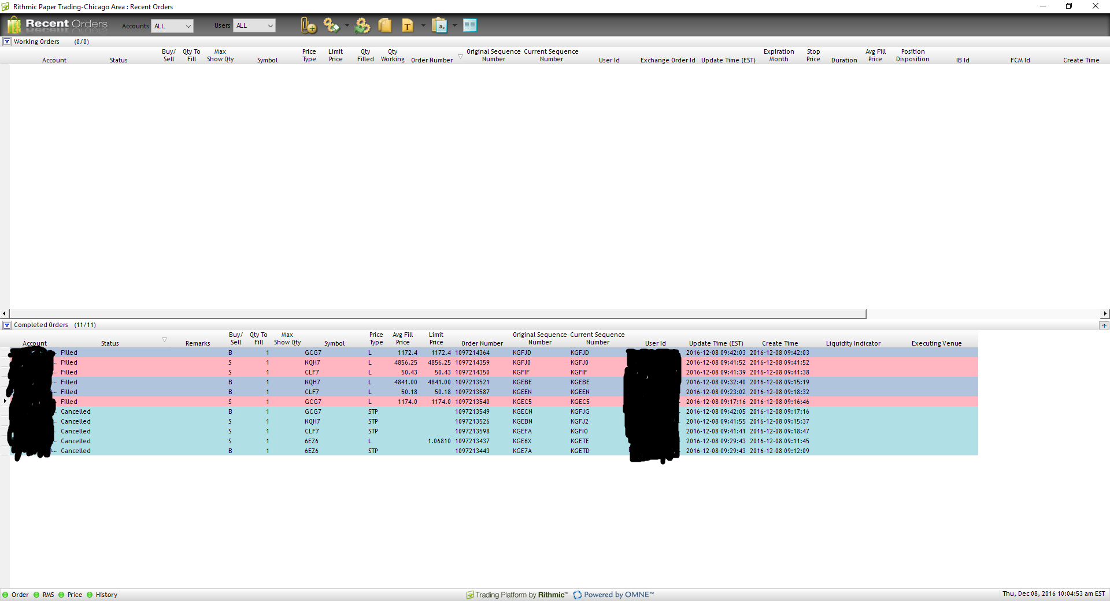Click the paperclip add-order toolbar icon
1110x601 pixels.
pyautogui.click(x=308, y=25)
